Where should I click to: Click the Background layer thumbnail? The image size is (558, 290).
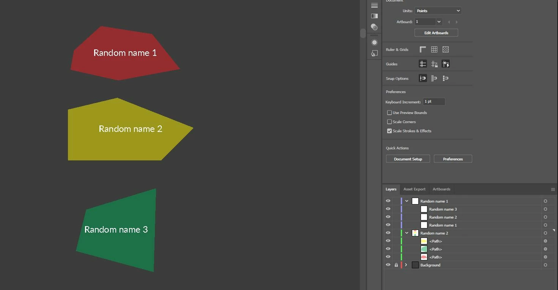point(415,265)
